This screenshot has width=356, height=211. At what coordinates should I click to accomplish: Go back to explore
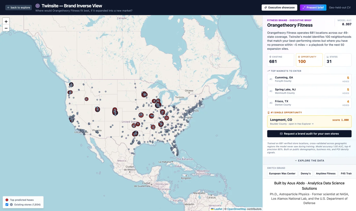[19, 8]
